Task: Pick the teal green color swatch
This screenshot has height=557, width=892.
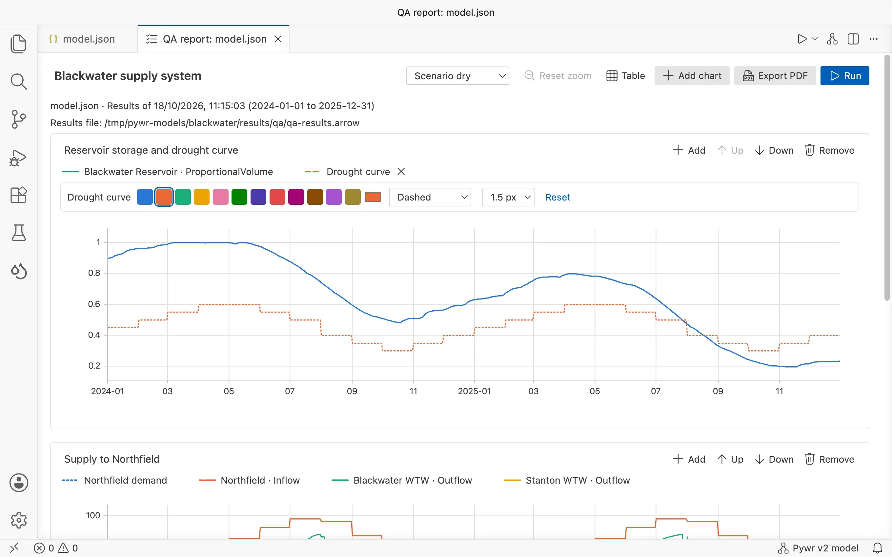Action: point(183,197)
